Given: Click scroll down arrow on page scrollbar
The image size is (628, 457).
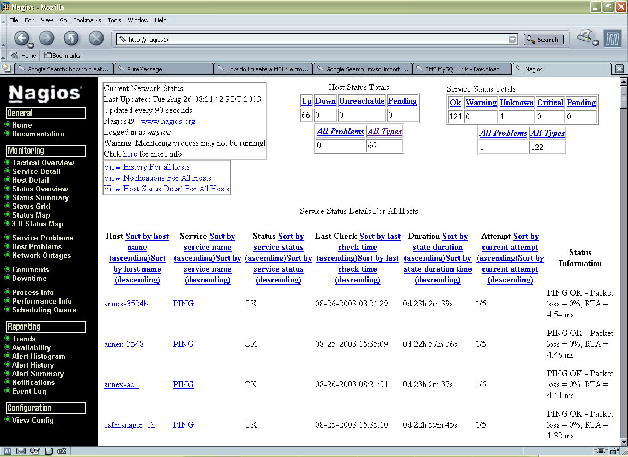Looking at the screenshot, I should click(624, 442).
